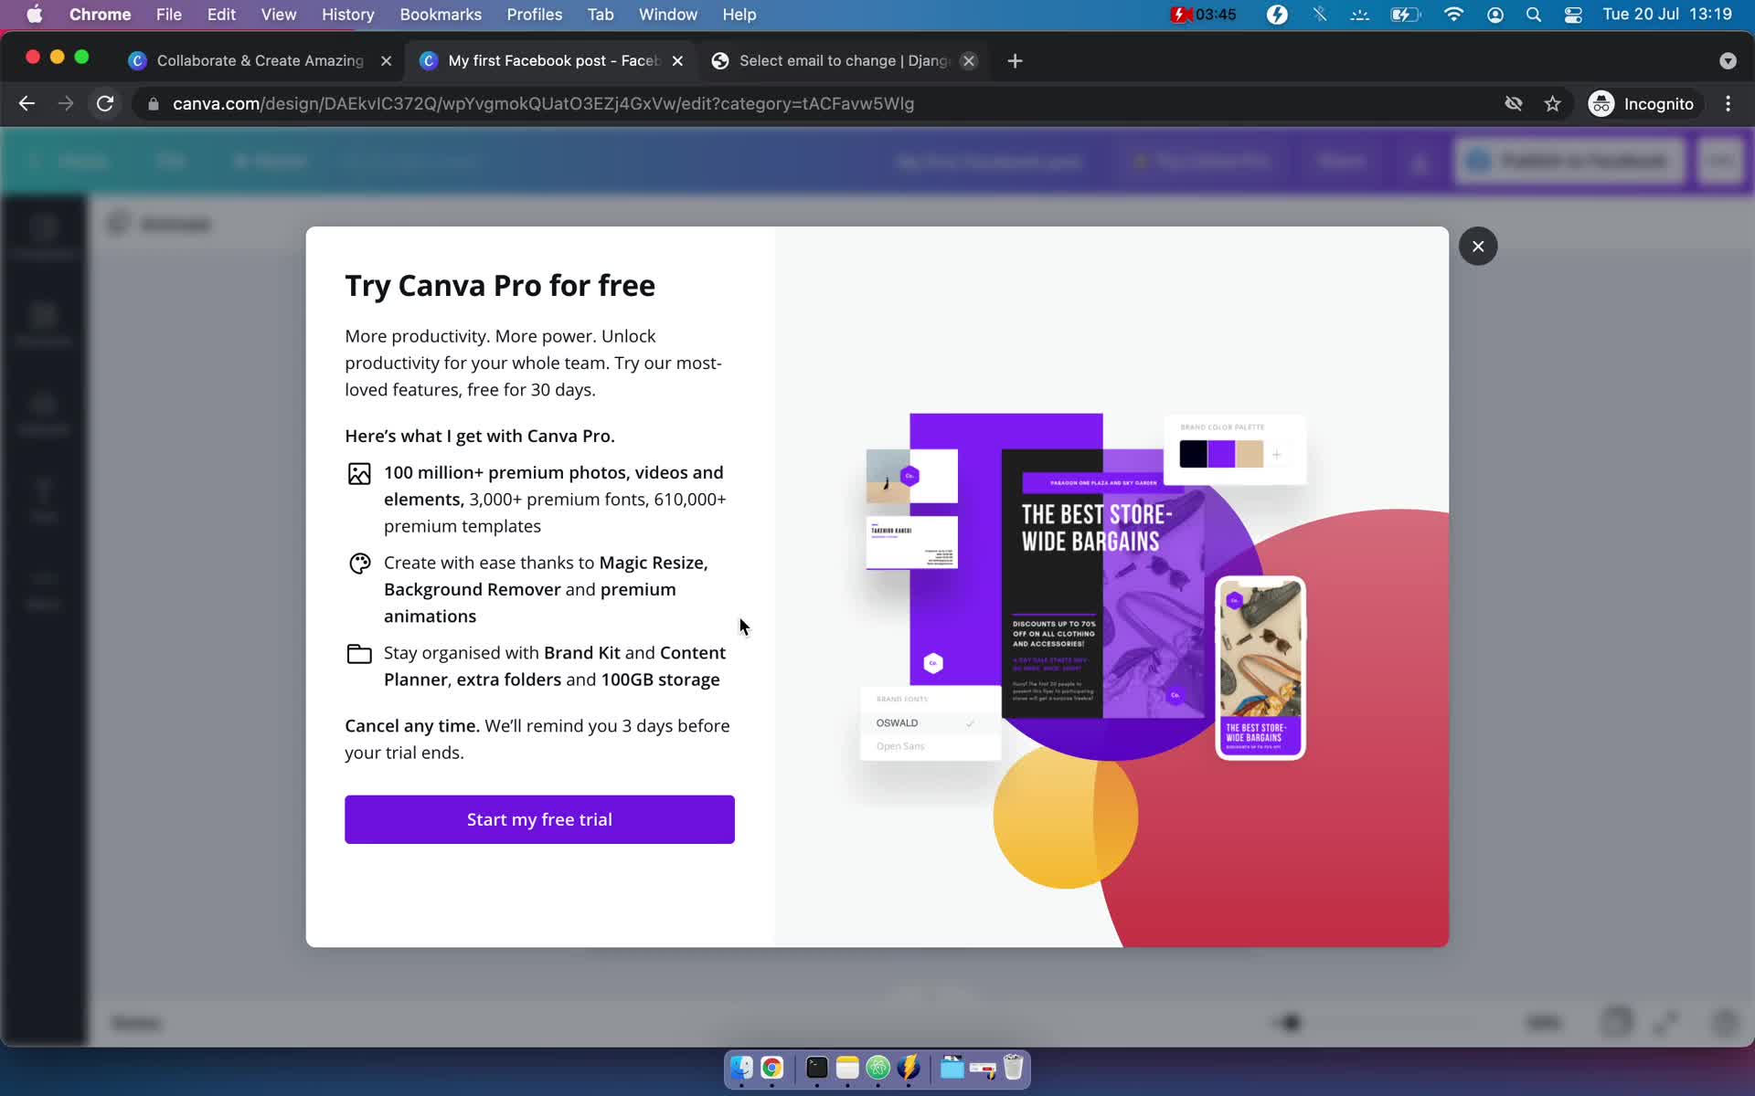This screenshot has width=1755, height=1096.
Task: Open the Incognito profile indicator
Action: pyautogui.click(x=1642, y=103)
